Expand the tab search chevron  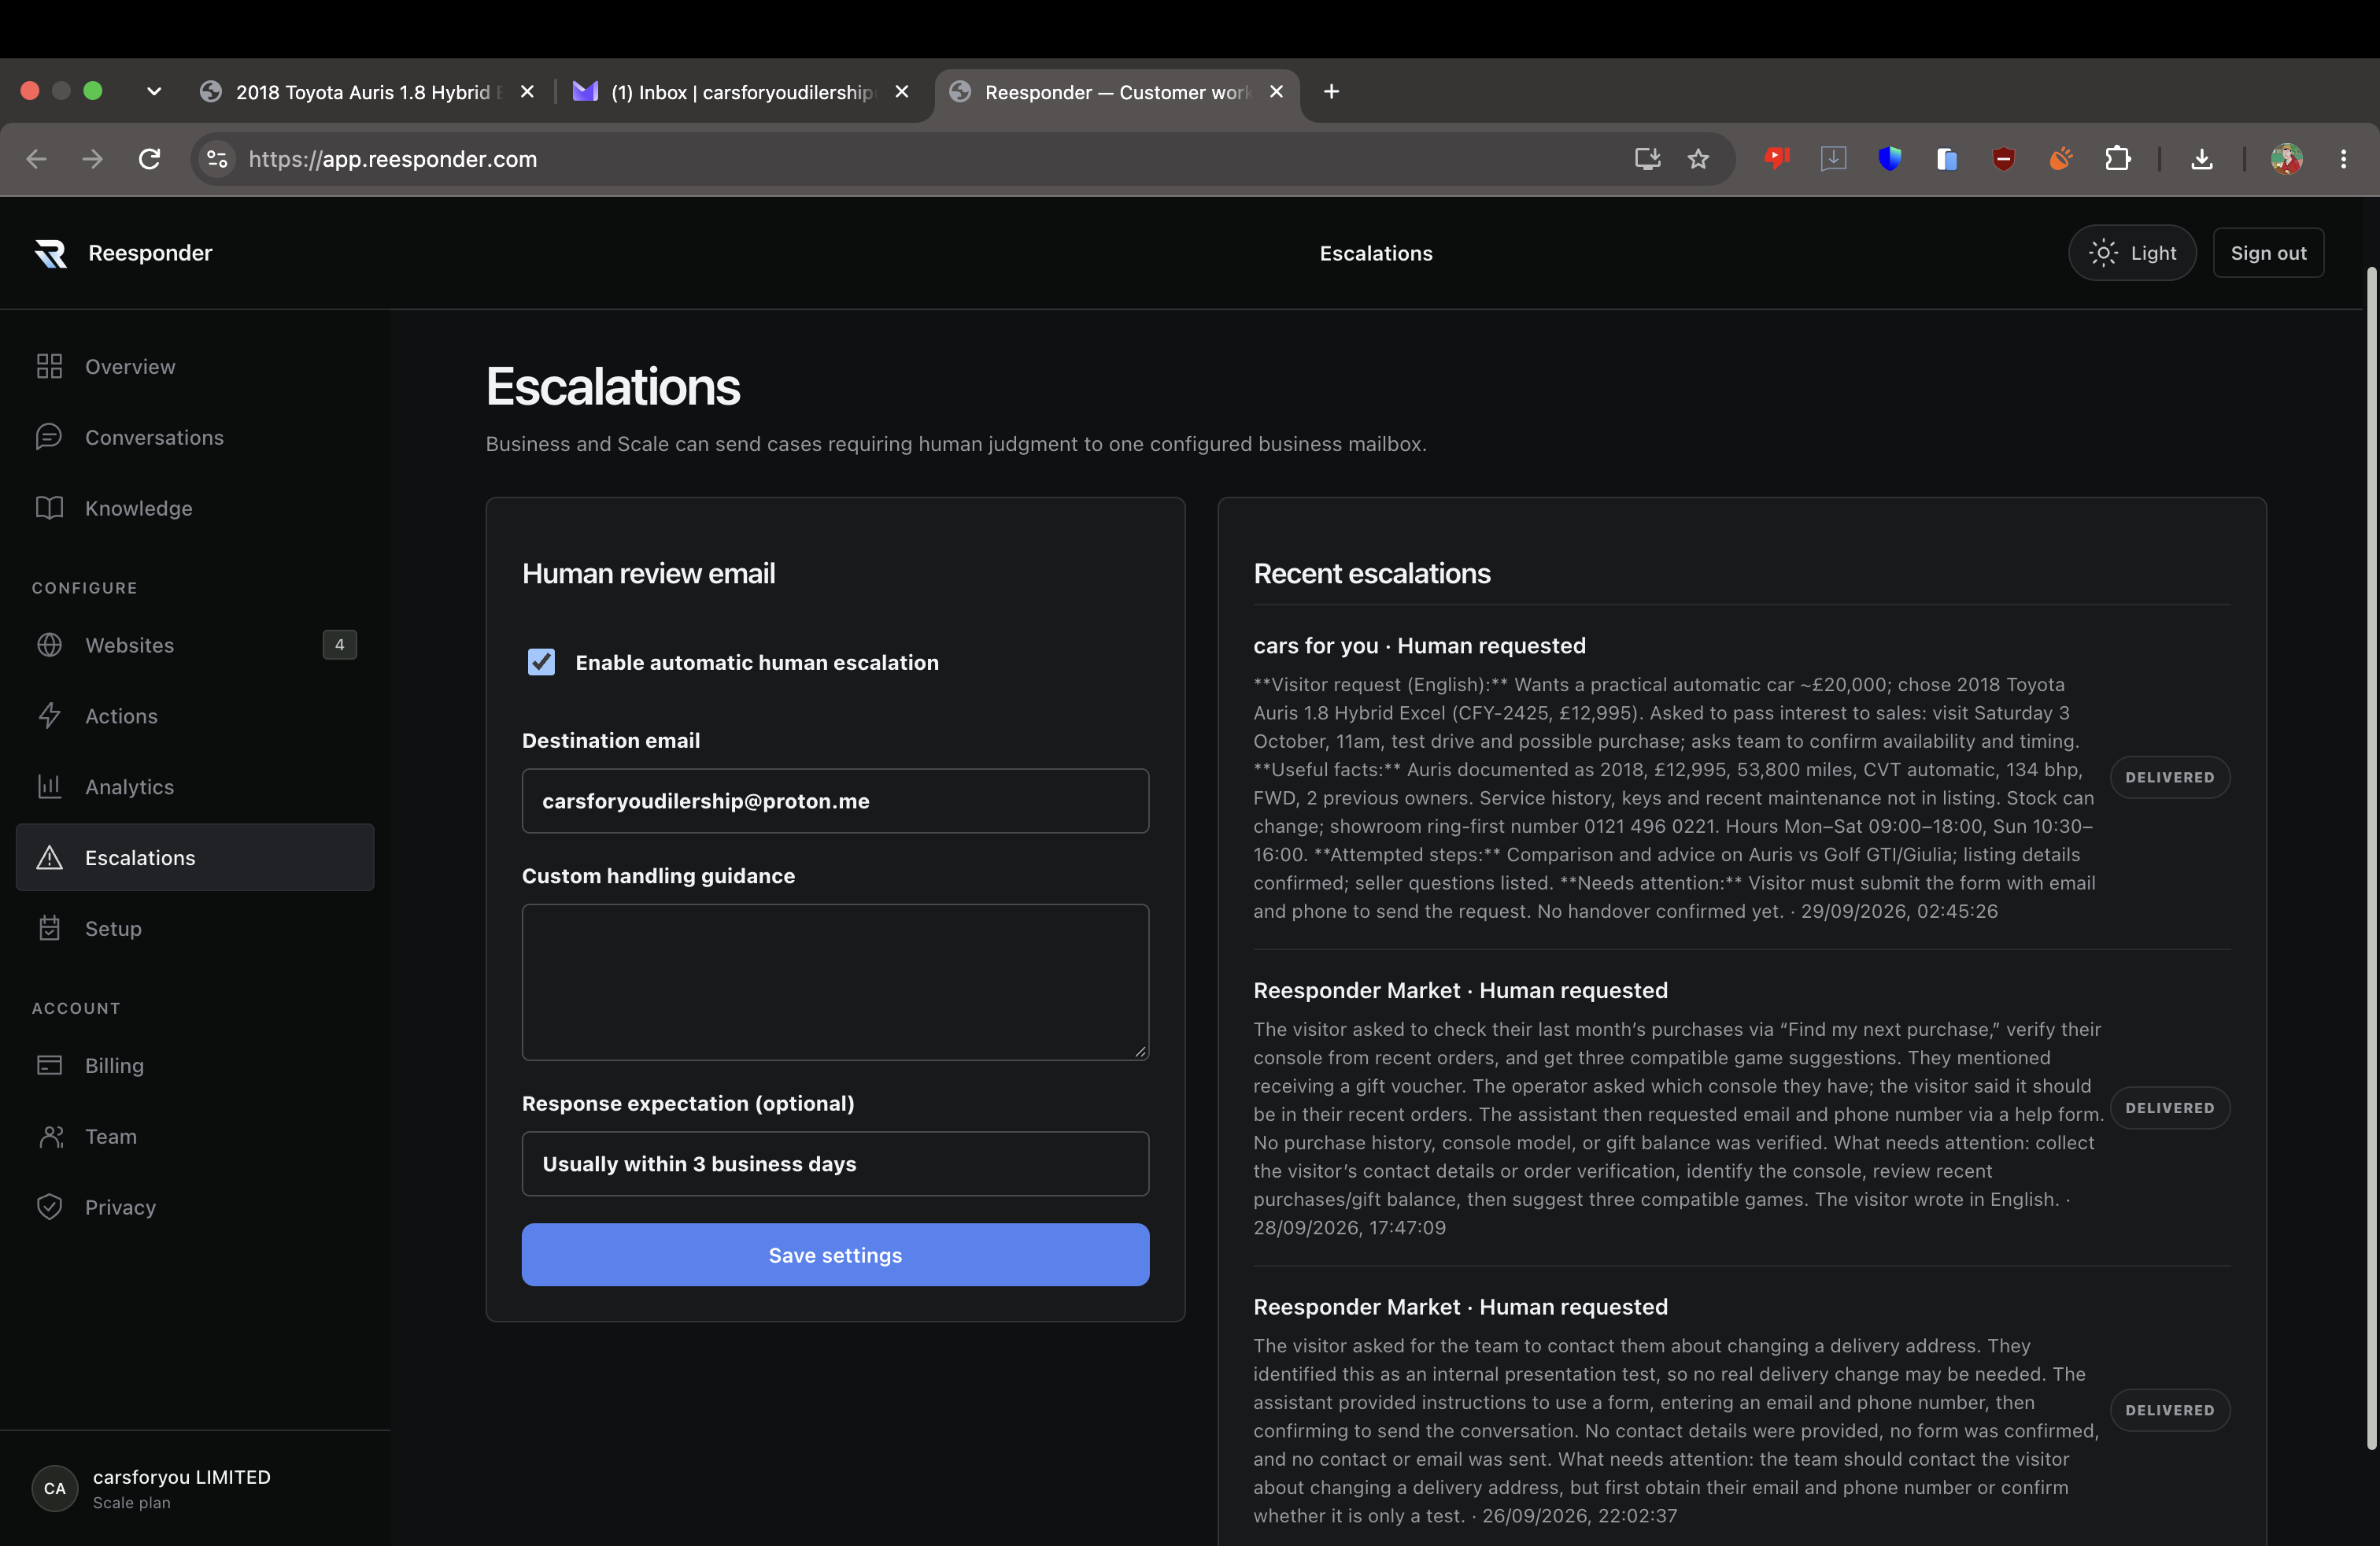pos(154,92)
